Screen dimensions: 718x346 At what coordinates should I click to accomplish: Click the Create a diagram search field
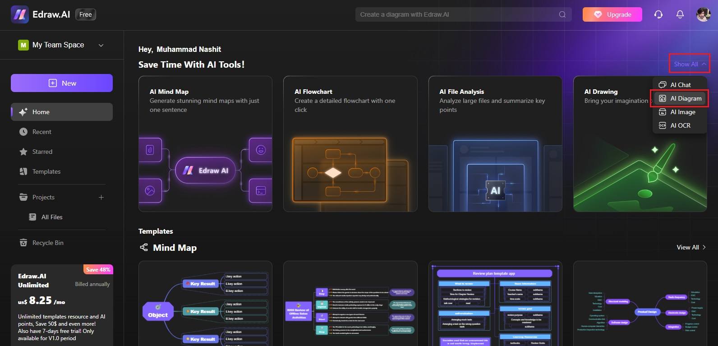[463, 14]
